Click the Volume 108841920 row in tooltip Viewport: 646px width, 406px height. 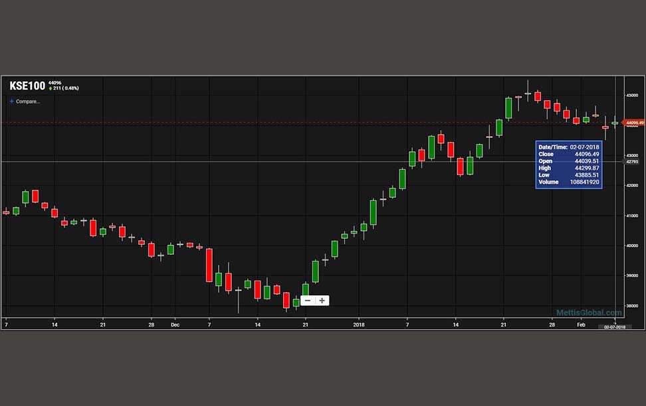tap(568, 182)
